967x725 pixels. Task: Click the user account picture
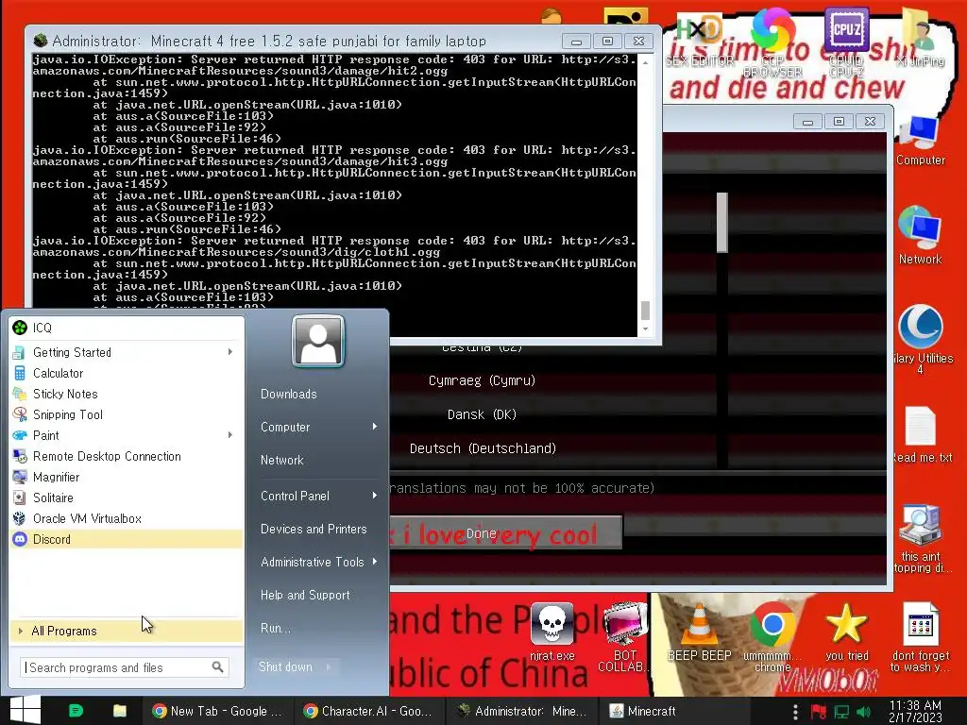(318, 341)
